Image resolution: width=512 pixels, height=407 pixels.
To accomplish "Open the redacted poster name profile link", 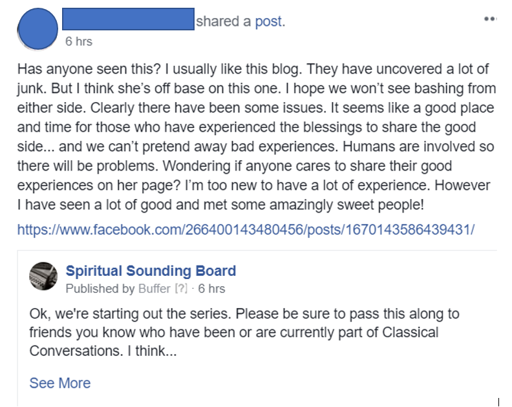I will pos(128,19).
